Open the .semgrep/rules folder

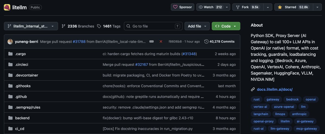pos(28,107)
